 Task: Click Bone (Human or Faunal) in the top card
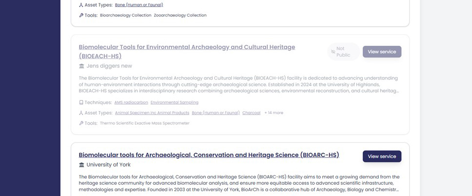point(139,5)
